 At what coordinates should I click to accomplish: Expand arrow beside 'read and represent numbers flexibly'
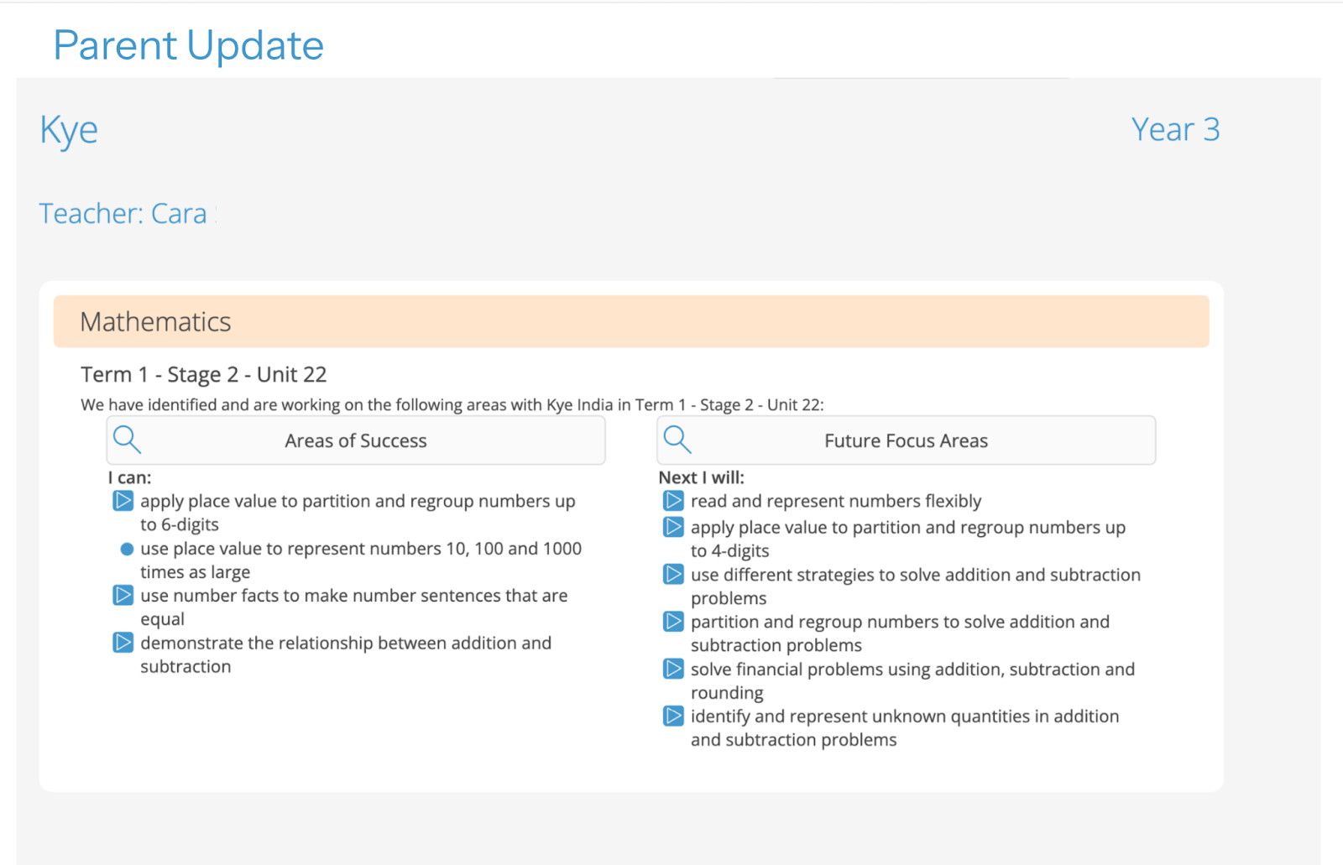pos(673,501)
